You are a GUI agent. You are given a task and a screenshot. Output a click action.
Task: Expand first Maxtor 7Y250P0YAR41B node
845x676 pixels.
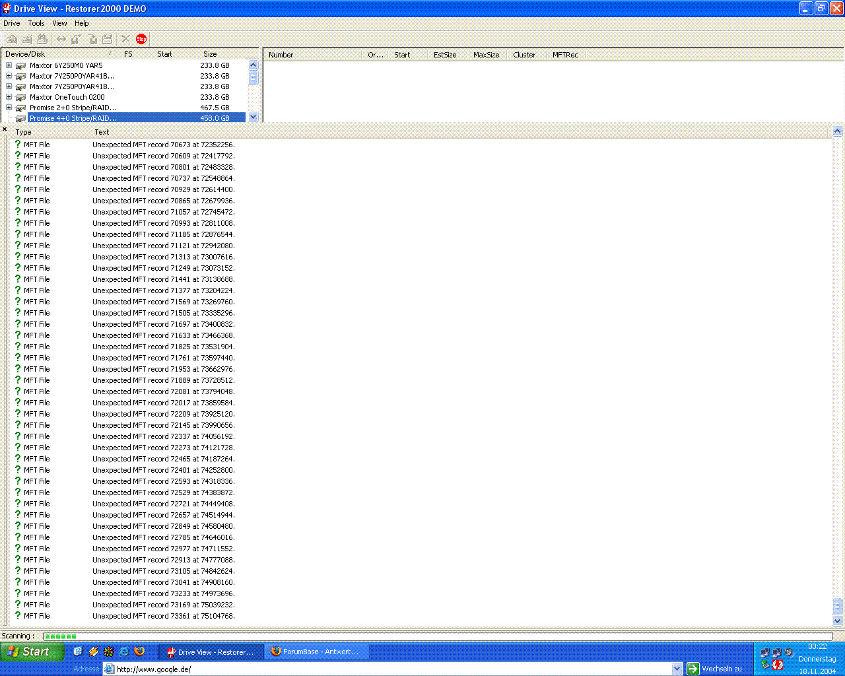9,76
